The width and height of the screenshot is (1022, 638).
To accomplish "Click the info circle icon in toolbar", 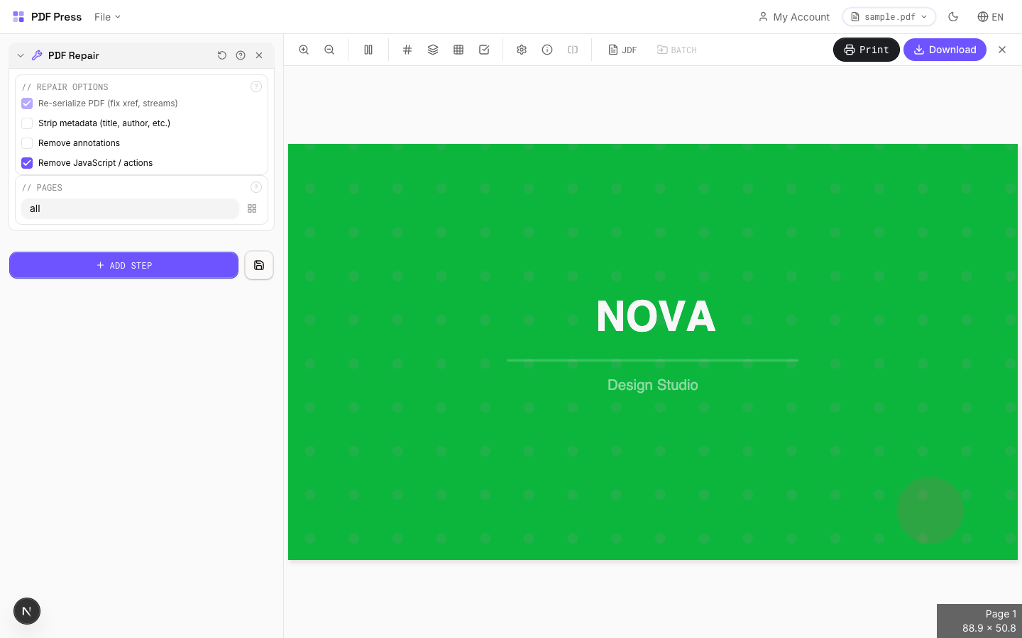I will [547, 50].
